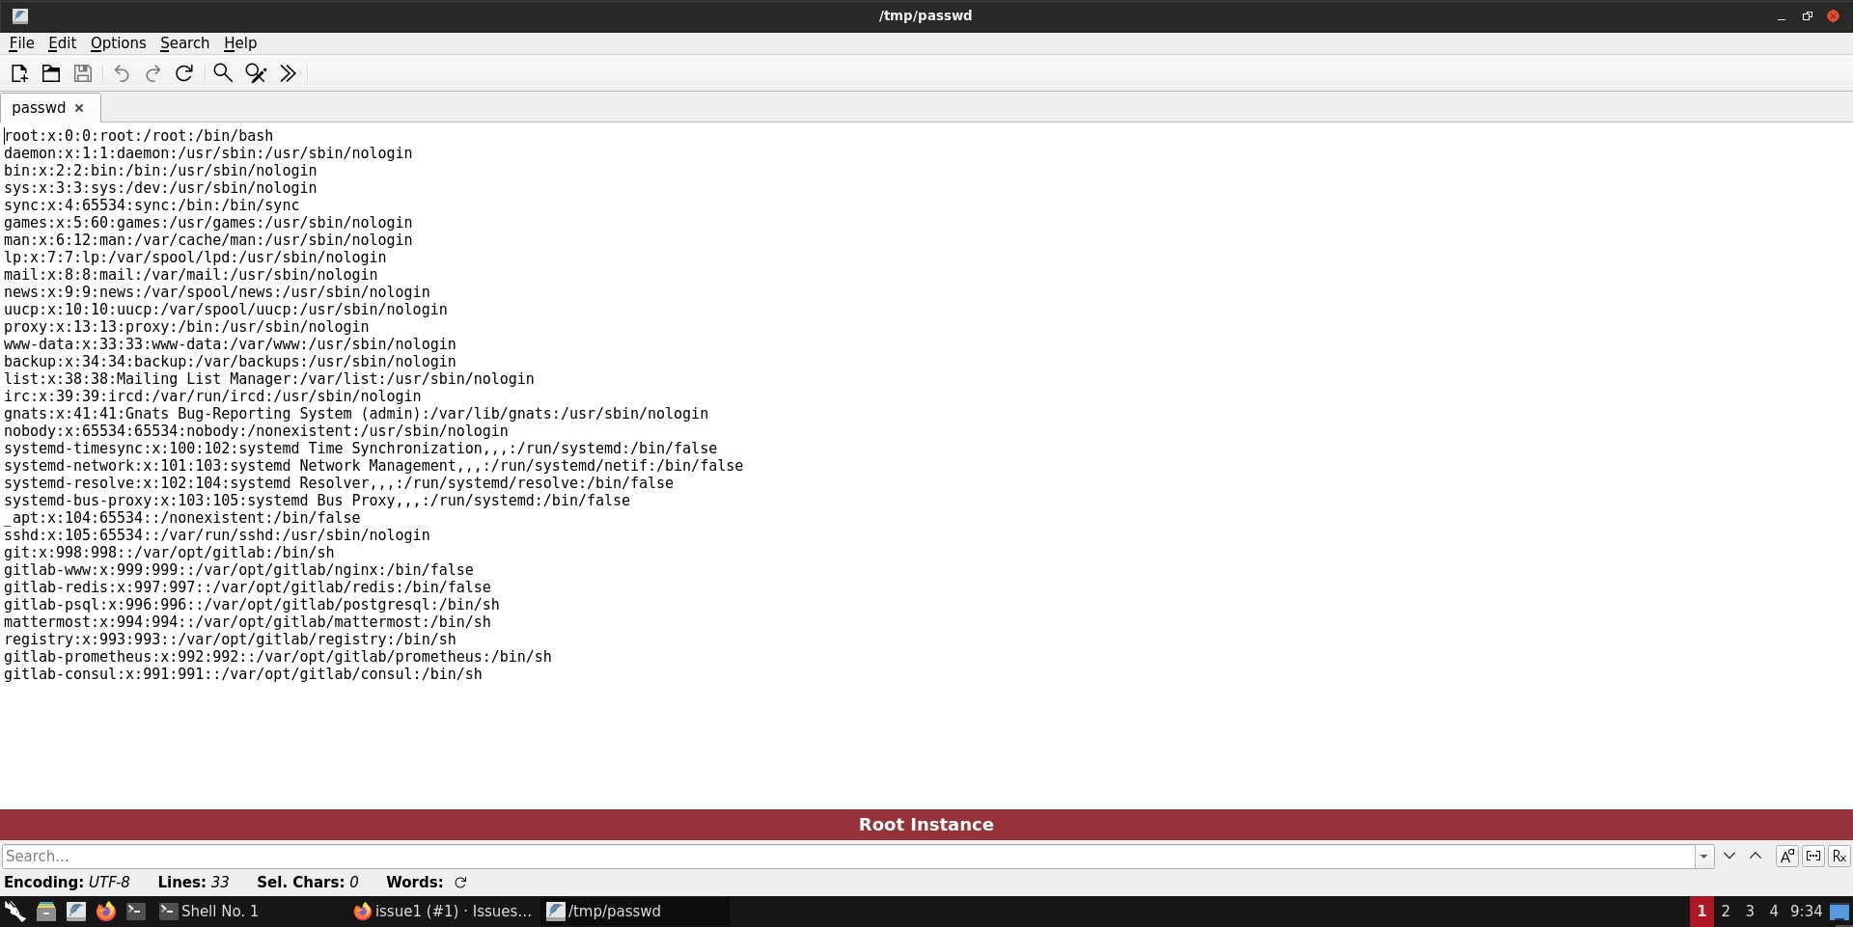Click show desktop icon in taskbar corner
Viewport: 1853px width, 927px height.
tap(1840, 911)
